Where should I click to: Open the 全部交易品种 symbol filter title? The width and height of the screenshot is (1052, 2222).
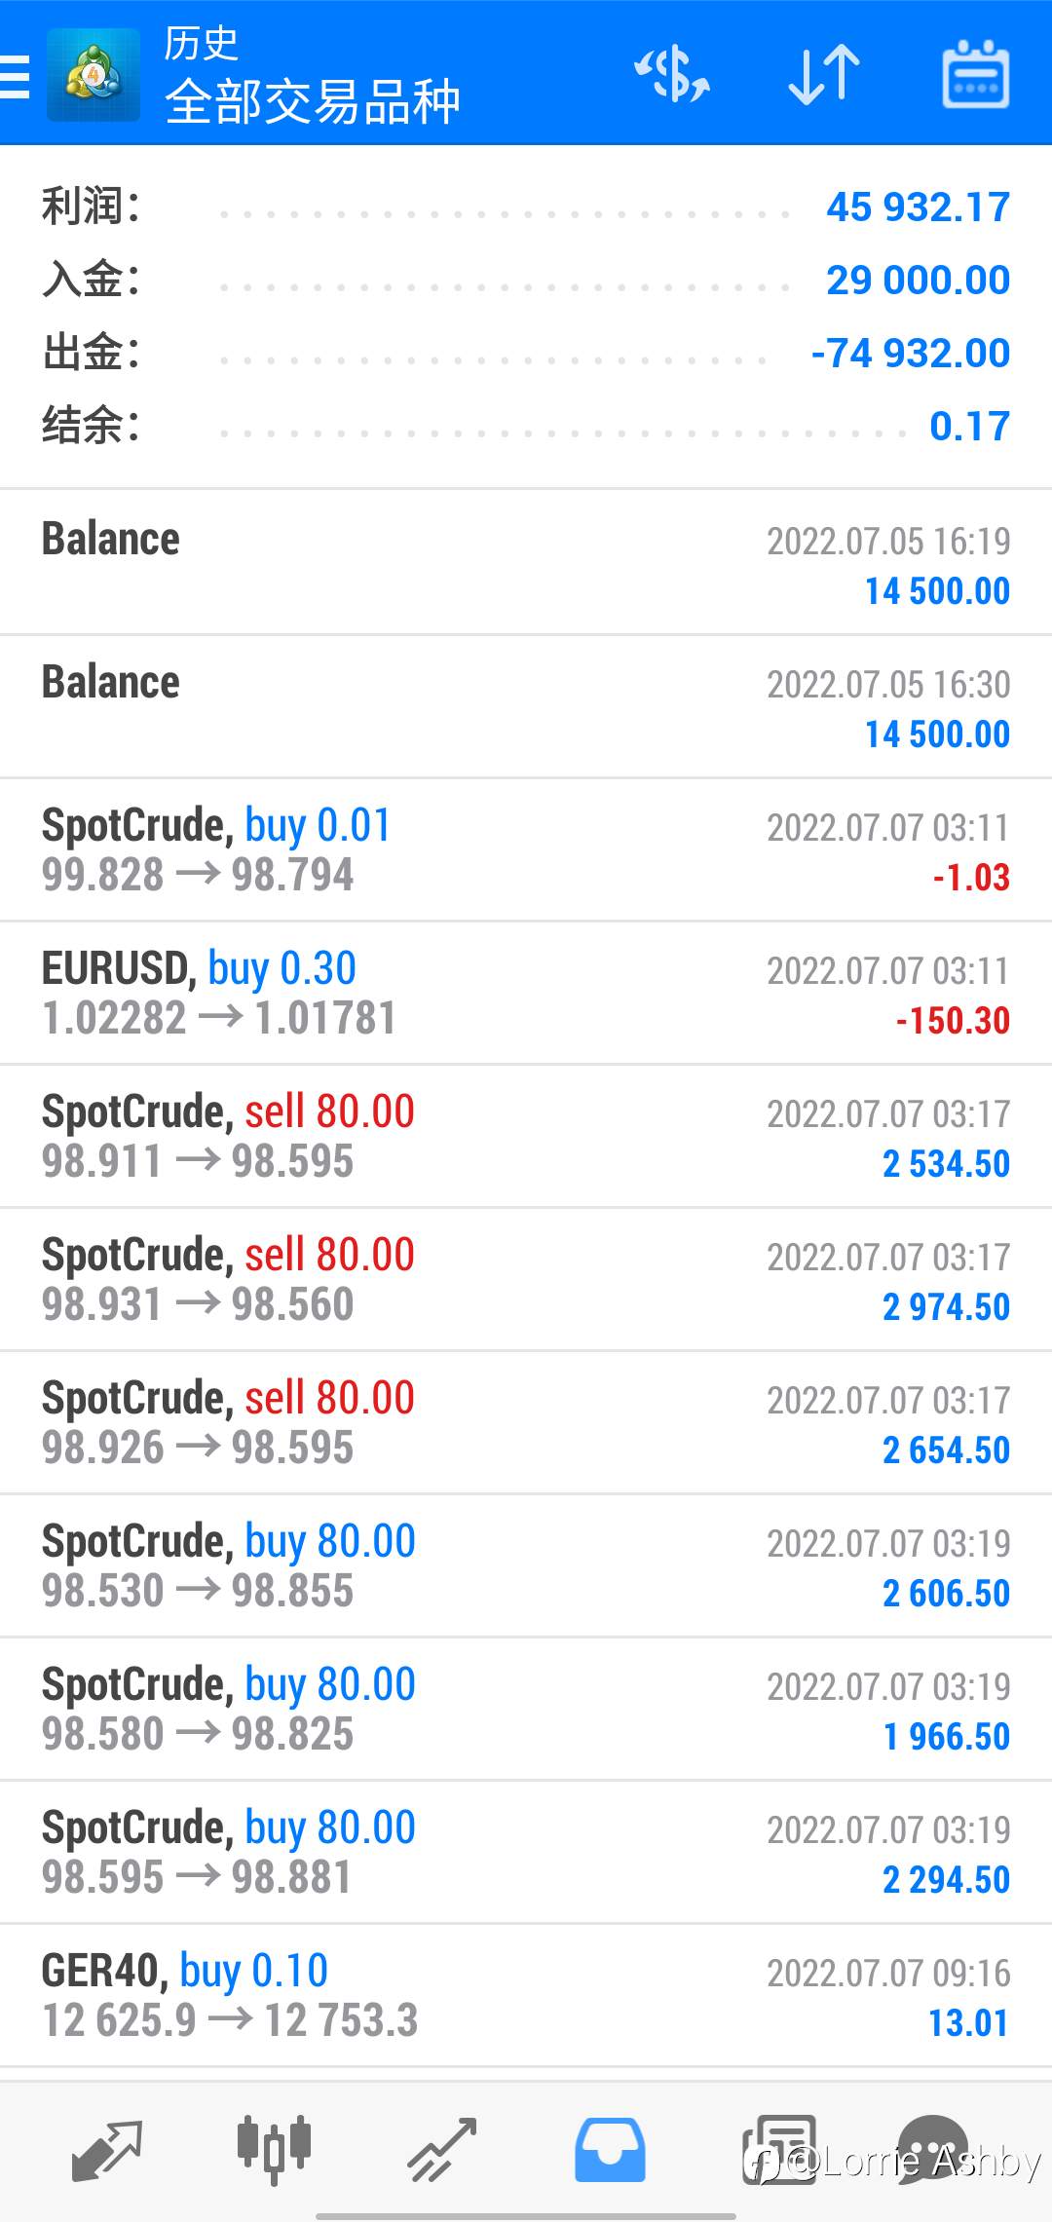click(x=312, y=101)
